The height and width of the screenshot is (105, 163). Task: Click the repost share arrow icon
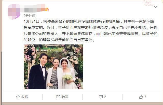click(58, 97)
